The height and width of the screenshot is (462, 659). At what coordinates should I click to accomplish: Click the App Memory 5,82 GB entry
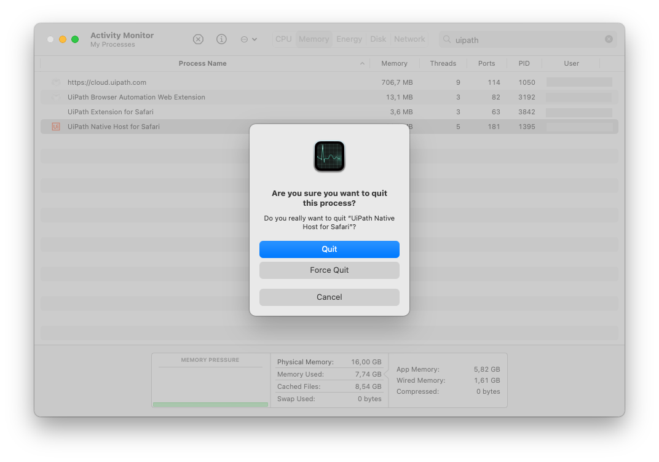point(448,369)
